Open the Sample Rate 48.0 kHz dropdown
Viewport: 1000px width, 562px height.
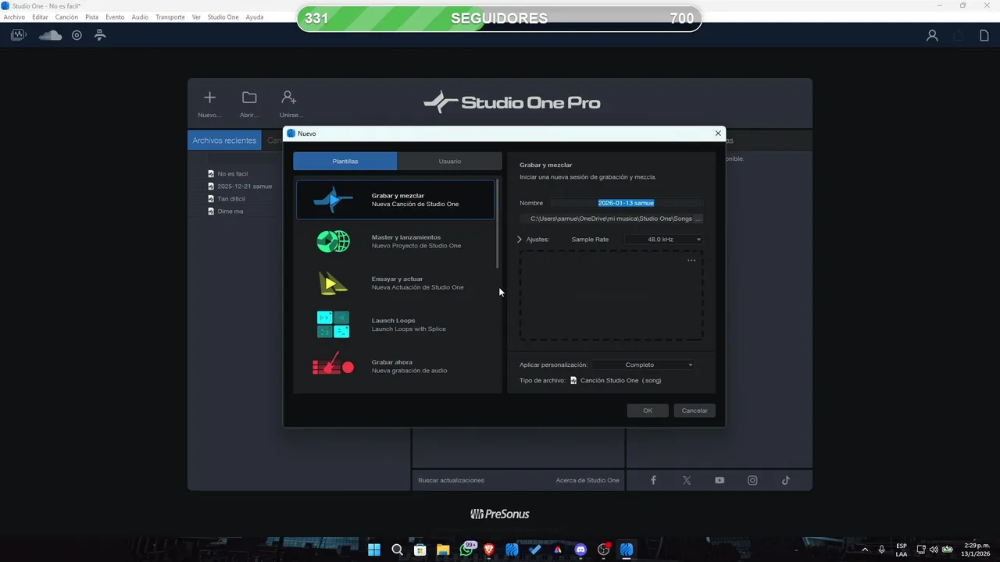663,240
